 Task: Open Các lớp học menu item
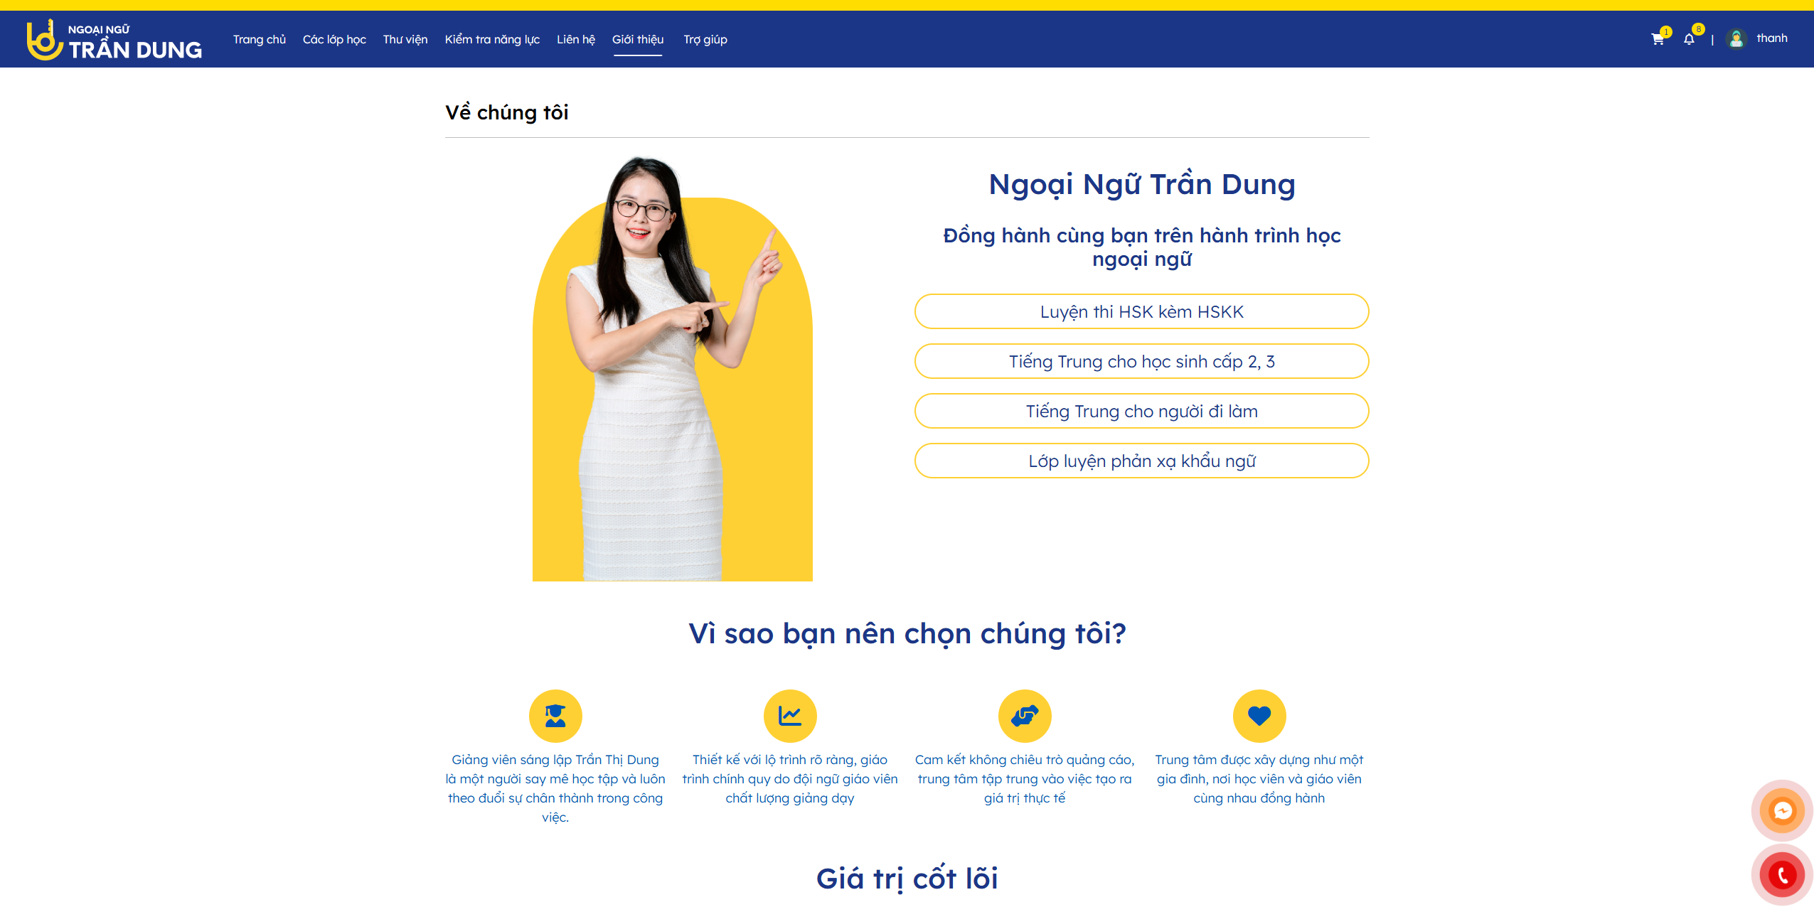pyautogui.click(x=334, y=40)
